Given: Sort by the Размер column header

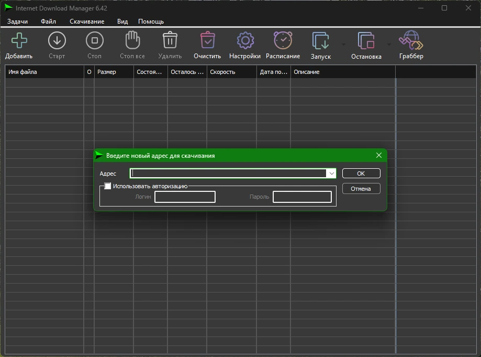Looking at the screenshot, I should point(114,72).
